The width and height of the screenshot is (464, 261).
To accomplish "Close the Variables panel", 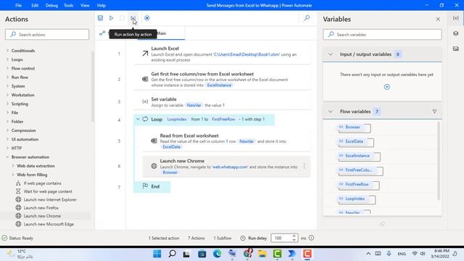I will pyautogui.click(x=438, y=20).
